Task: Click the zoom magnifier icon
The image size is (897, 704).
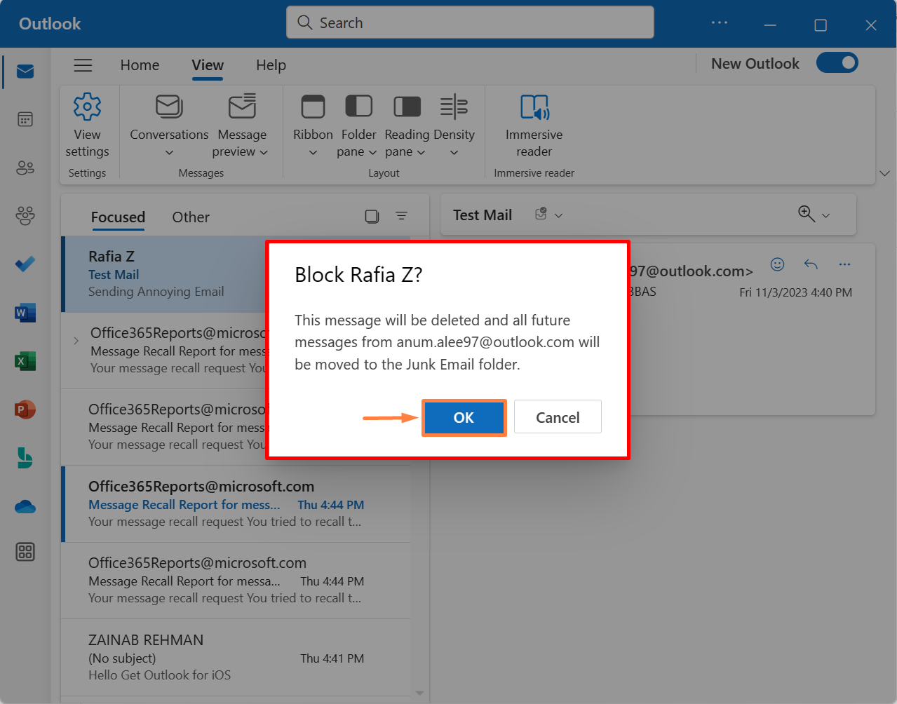Action: click(x=807, y=213)
